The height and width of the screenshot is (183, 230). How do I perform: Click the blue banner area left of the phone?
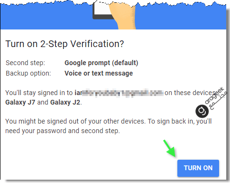46,18
